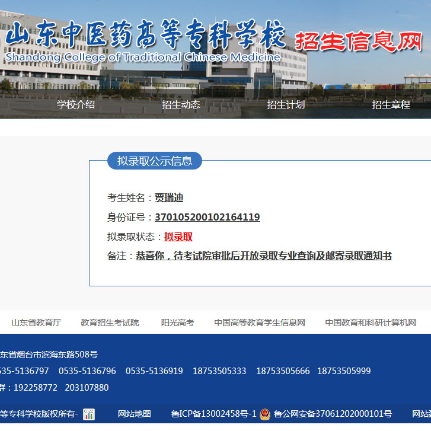This screenshot has width=431, height=431.
Task: Click the 考生姓名 label
Action: [126, 197]
